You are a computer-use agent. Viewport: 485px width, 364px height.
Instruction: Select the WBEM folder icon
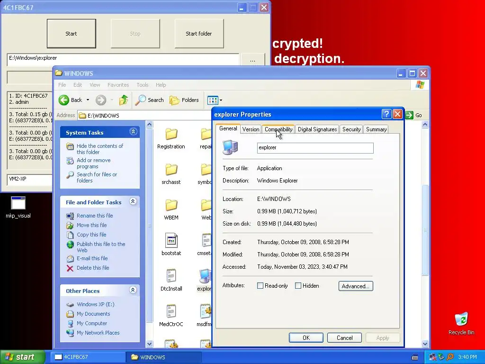pos(171,205)
